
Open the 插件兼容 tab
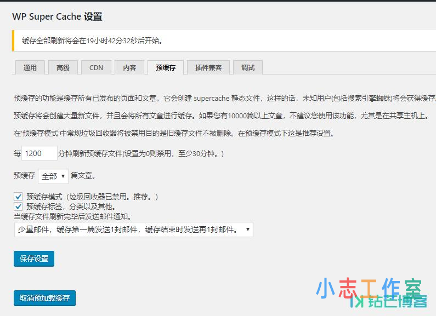(208, 67)
